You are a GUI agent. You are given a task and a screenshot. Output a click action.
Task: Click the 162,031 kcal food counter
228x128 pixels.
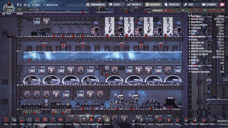[x=50, y=5]
